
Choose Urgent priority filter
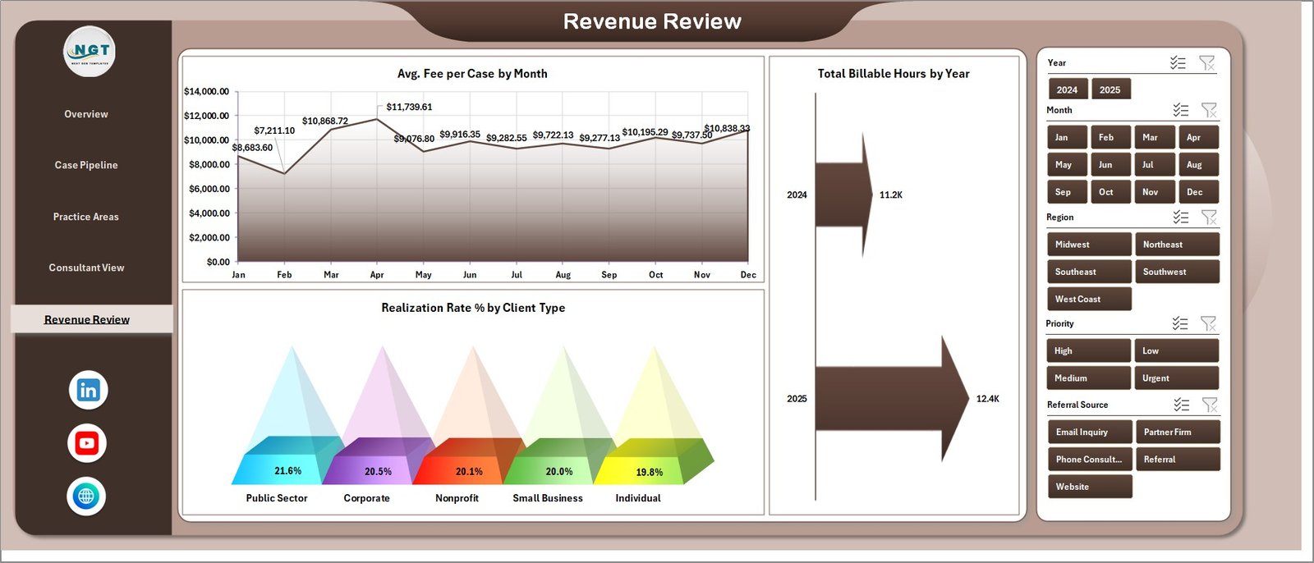1177,378
